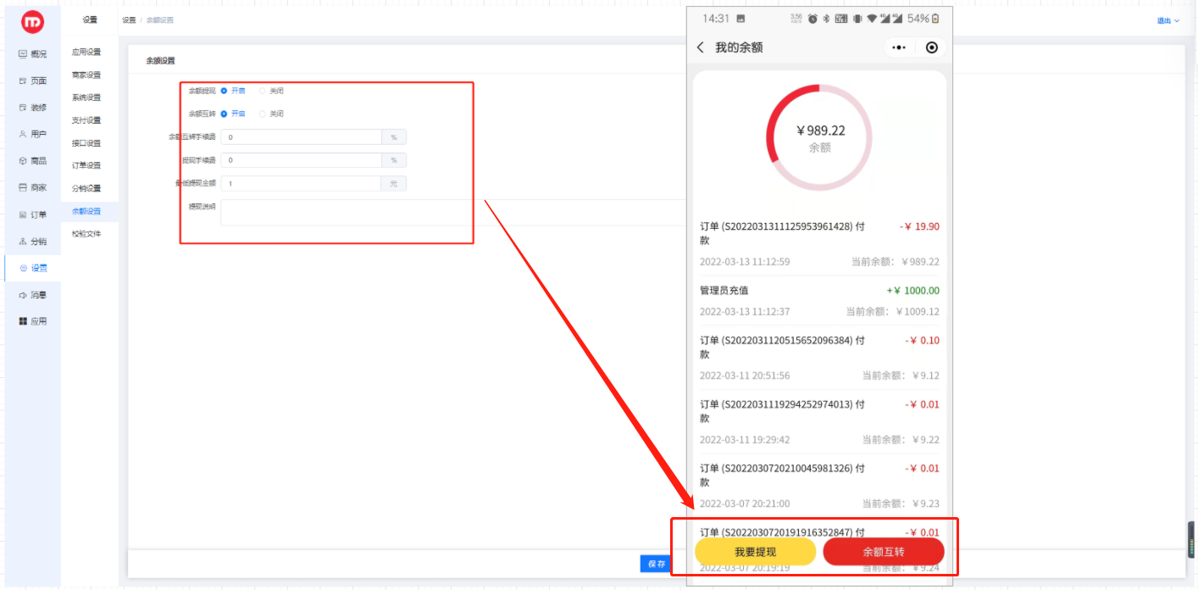This screenshot has height=590, width=1198.
Task: Open 订单设置 in the settings submenu
Action: click(86, 165)
